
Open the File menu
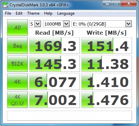coord(8,13)
